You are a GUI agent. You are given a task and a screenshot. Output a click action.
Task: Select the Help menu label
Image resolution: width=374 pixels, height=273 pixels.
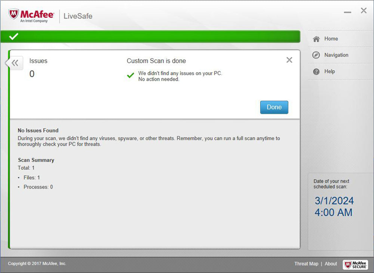329,71
